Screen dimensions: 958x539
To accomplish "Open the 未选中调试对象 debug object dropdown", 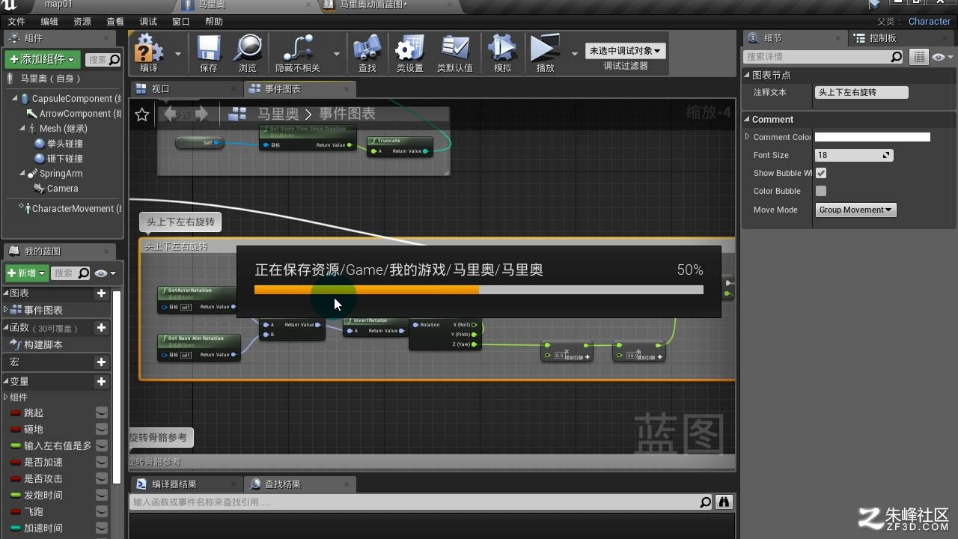I will pos(626,51).
